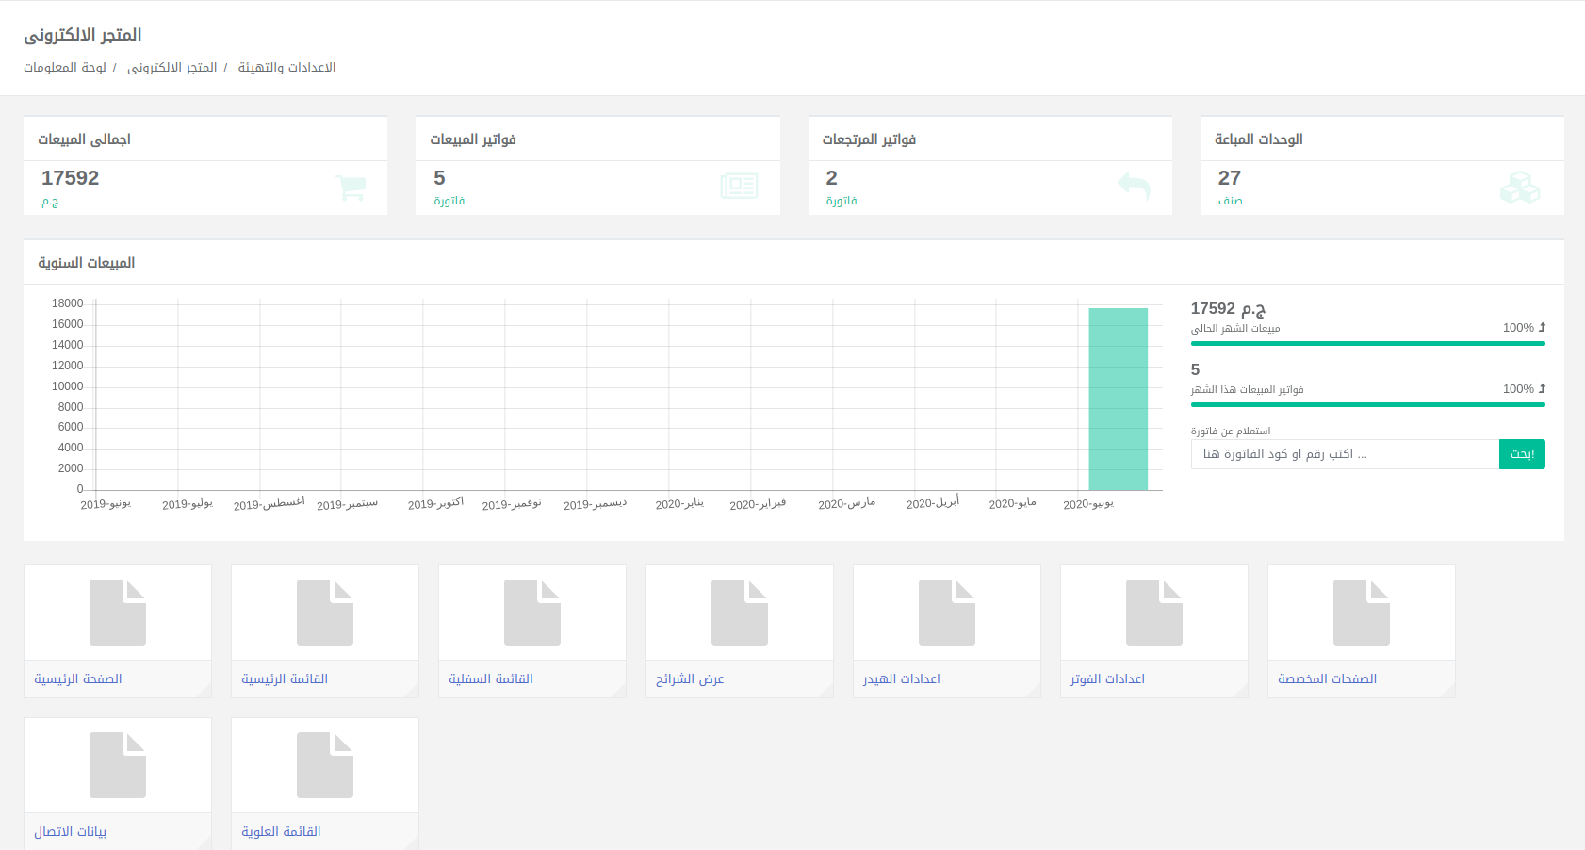Click the green يونيو-2020 chart bar
The width and height of the screenshot is (1585, 850).
1119,399
